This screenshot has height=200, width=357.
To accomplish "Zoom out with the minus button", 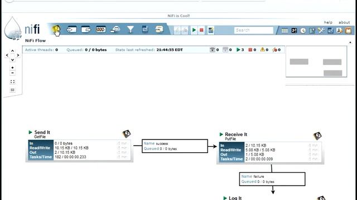I will (x=12, y=73).
